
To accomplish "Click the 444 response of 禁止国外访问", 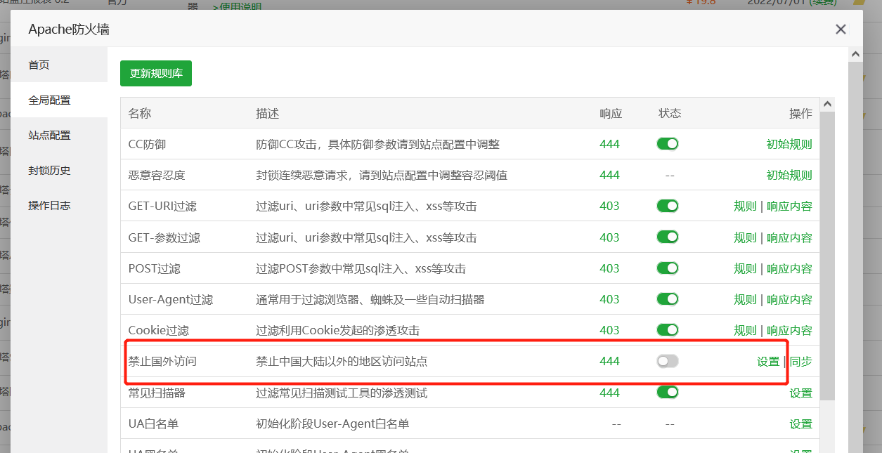I will (609, 361).
